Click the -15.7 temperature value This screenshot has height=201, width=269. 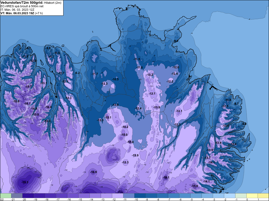[29, 87]
